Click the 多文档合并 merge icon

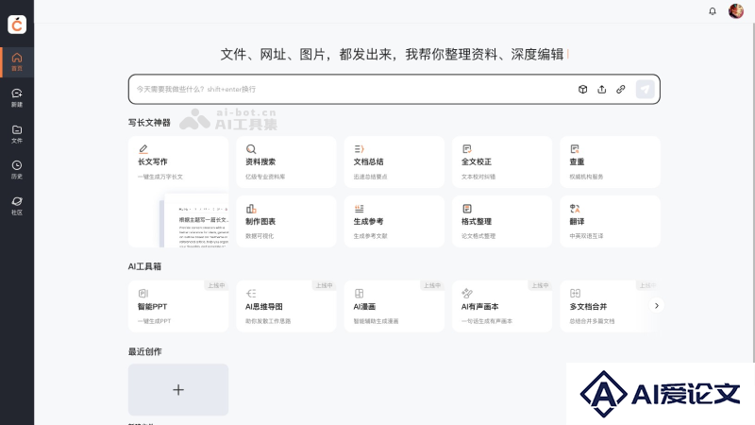coord(575,294)
